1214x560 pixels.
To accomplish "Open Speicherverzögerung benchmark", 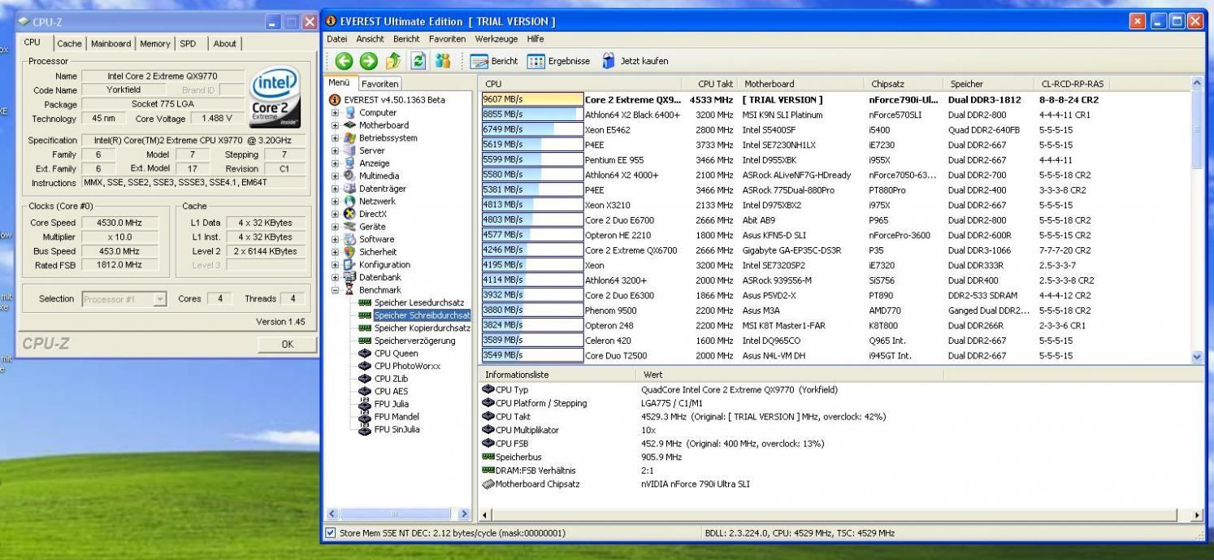I will click(x=414, y=341).
